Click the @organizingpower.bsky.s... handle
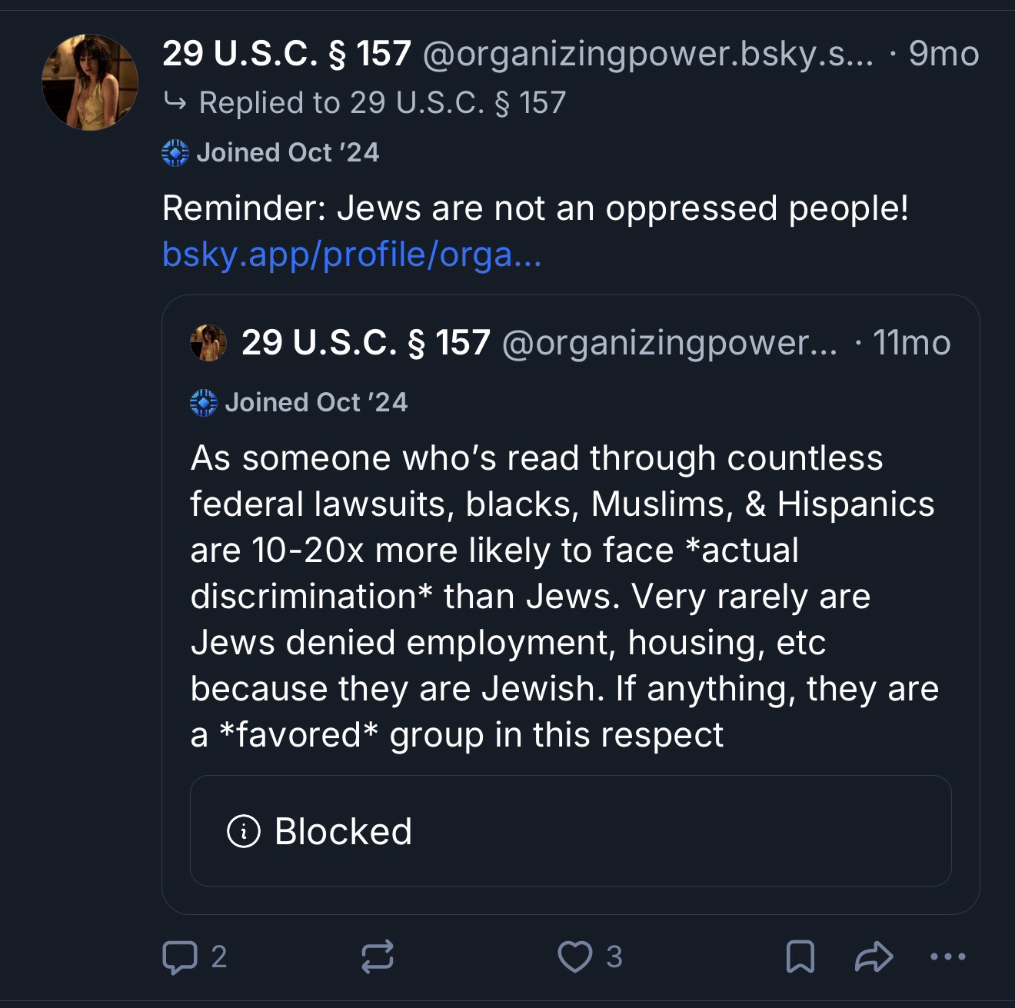The image size is (1015, 1008). point(648,54)
